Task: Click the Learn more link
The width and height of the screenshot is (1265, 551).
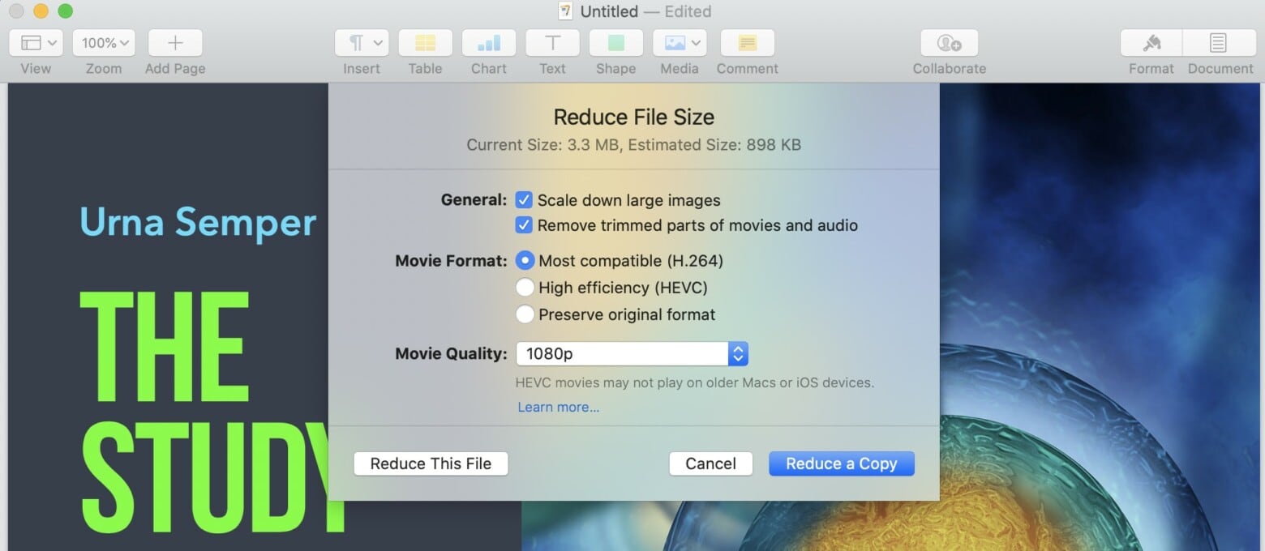Action: tap(558, 407)
